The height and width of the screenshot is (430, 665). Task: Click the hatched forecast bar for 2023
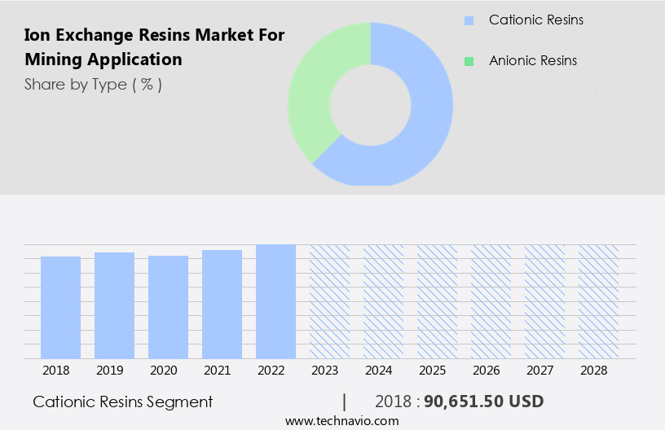(x=329, y=301)
